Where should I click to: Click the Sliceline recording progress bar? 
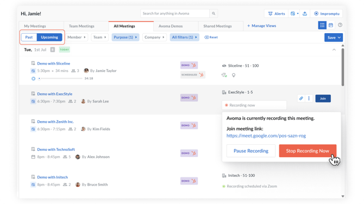click(61, 78)
